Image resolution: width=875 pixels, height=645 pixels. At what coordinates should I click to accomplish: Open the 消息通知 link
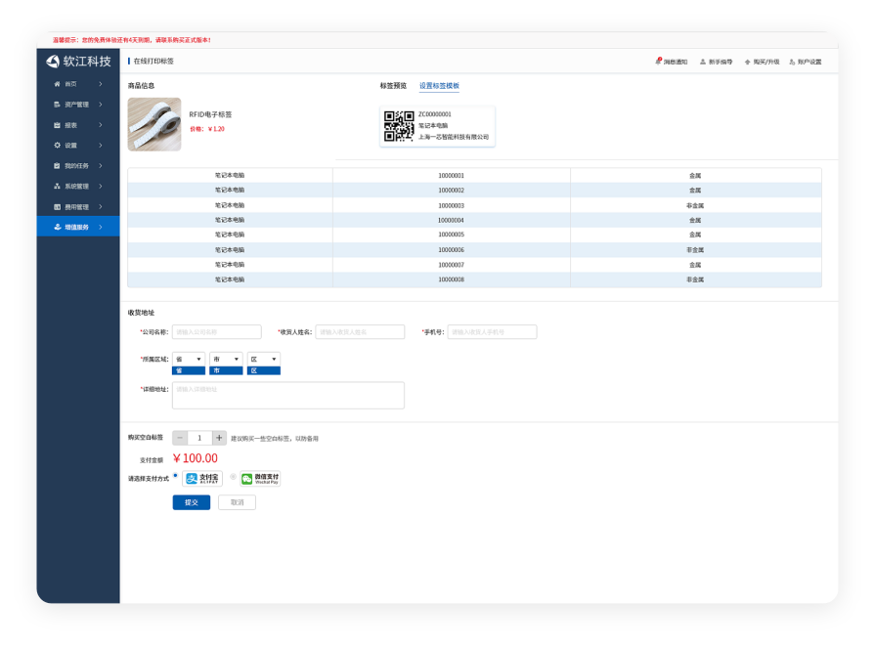pyautogui.click(x=676, y=62)
